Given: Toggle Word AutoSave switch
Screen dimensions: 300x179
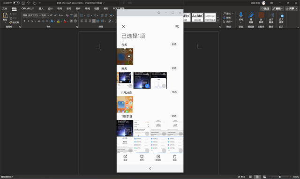Looking at the screenshot, I should 16,3.
